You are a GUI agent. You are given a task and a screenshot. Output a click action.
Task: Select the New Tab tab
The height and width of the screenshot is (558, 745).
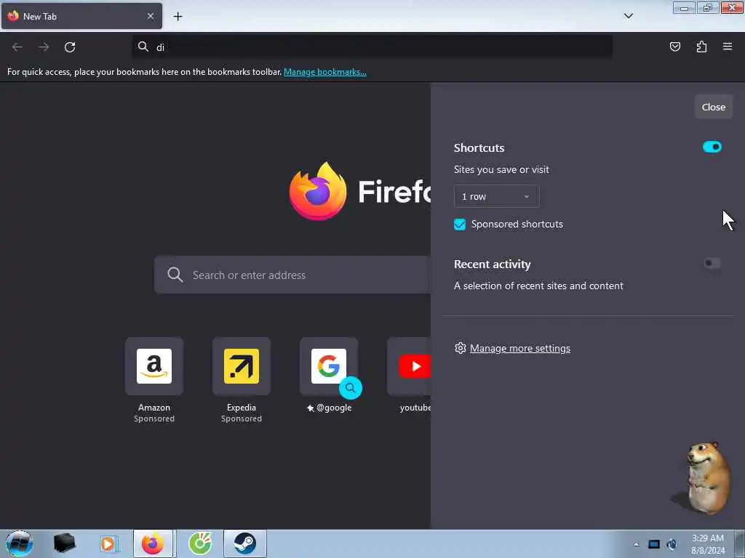pyautogui.click(x=81, y=16)
